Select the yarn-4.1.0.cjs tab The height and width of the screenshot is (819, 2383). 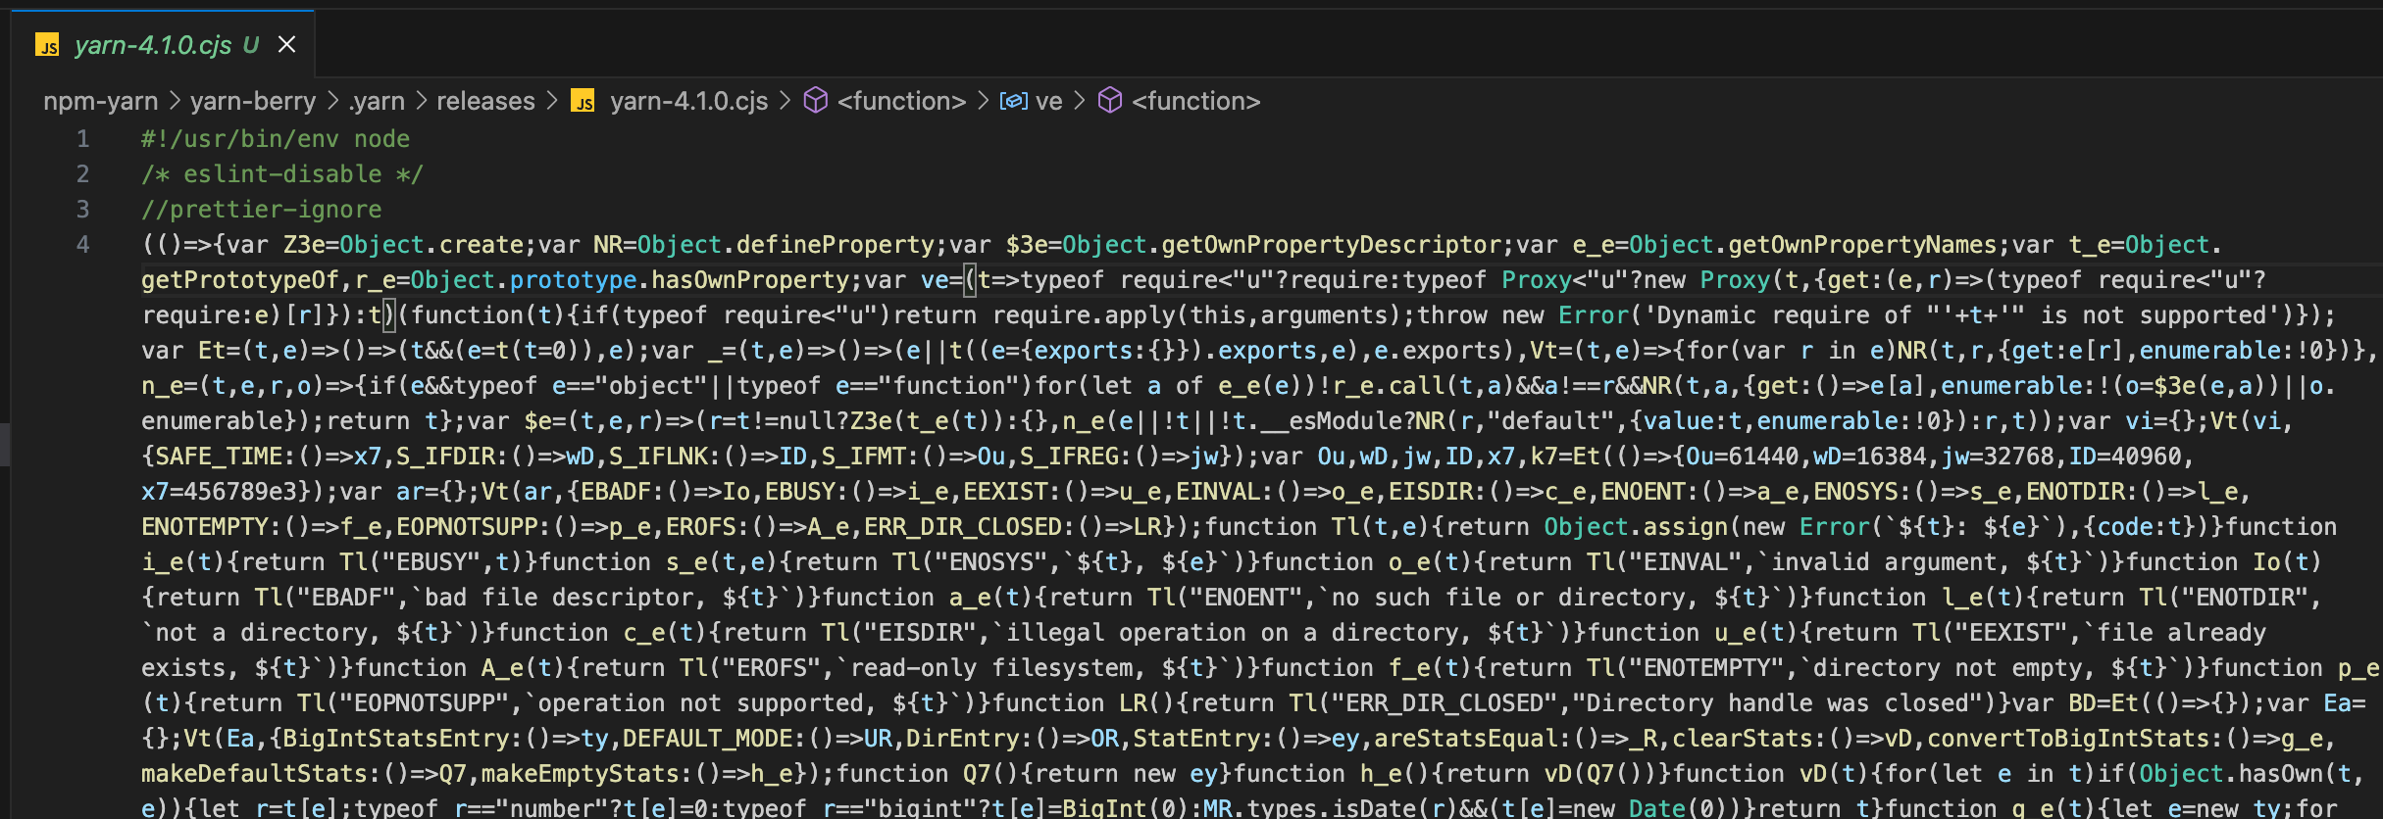pyautogui.click(x=163, y=44)
